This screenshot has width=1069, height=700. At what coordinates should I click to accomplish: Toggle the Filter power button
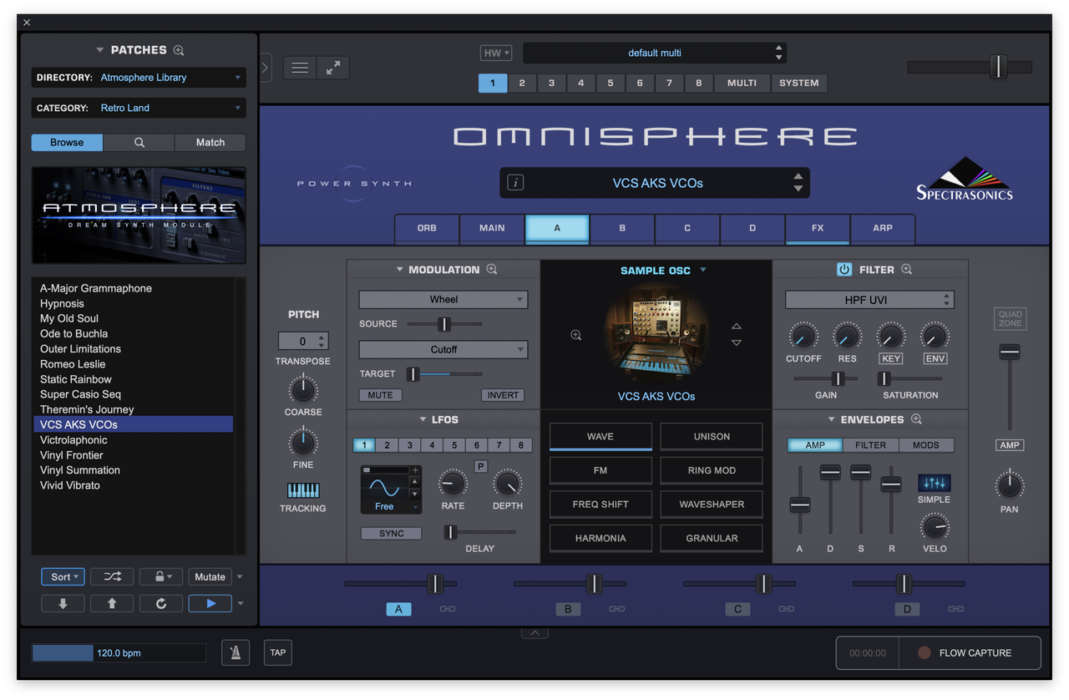844,269
